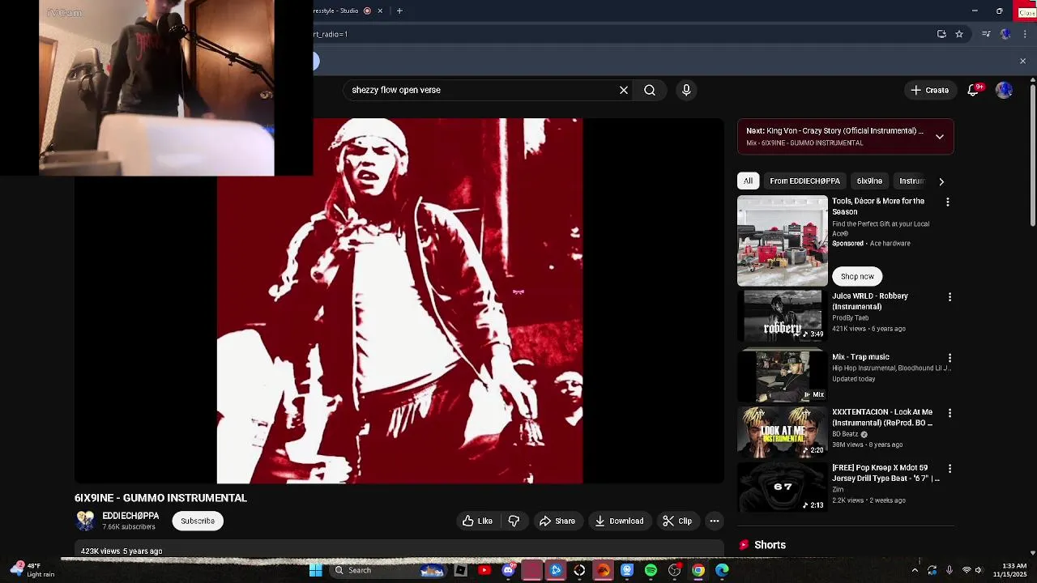Open the YouTube notifications bell
The image size is (1037, 583).
974,90
